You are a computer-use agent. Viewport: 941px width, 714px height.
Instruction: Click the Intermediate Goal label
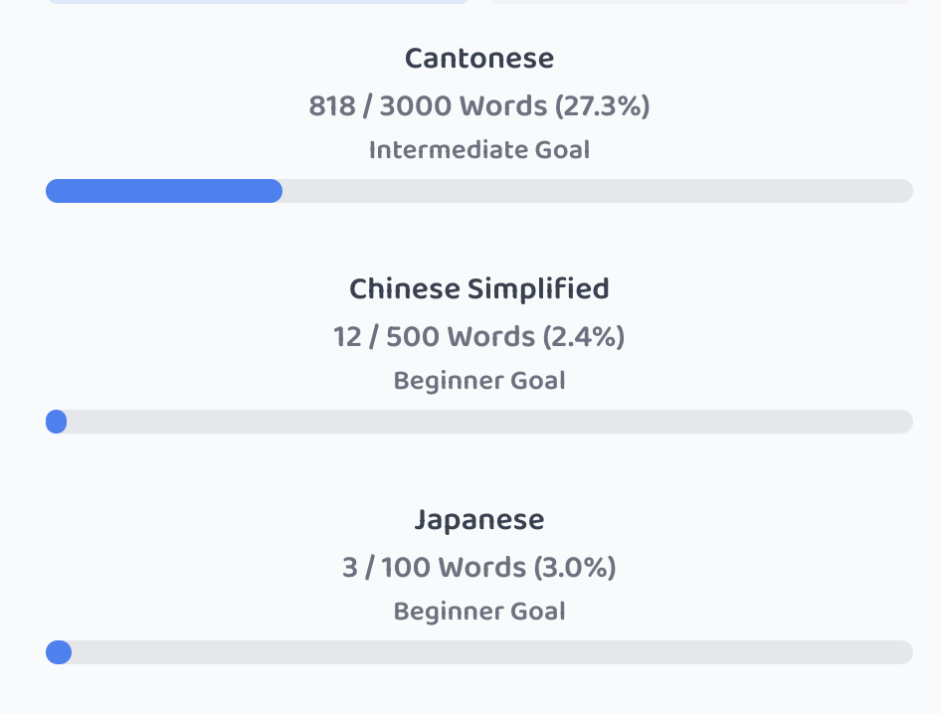[x=478, y=150]
